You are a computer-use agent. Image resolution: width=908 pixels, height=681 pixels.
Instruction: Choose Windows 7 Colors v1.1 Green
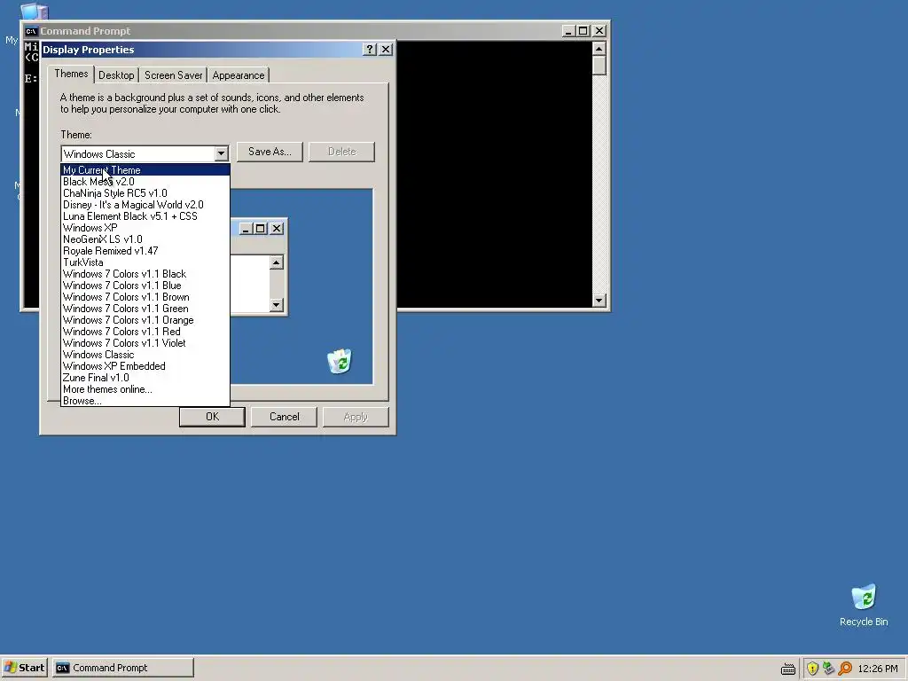[145, 309]
